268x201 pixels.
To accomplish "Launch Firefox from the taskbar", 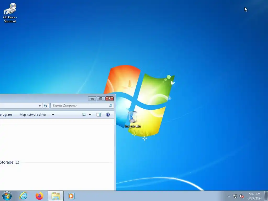I will pos(40,196).
